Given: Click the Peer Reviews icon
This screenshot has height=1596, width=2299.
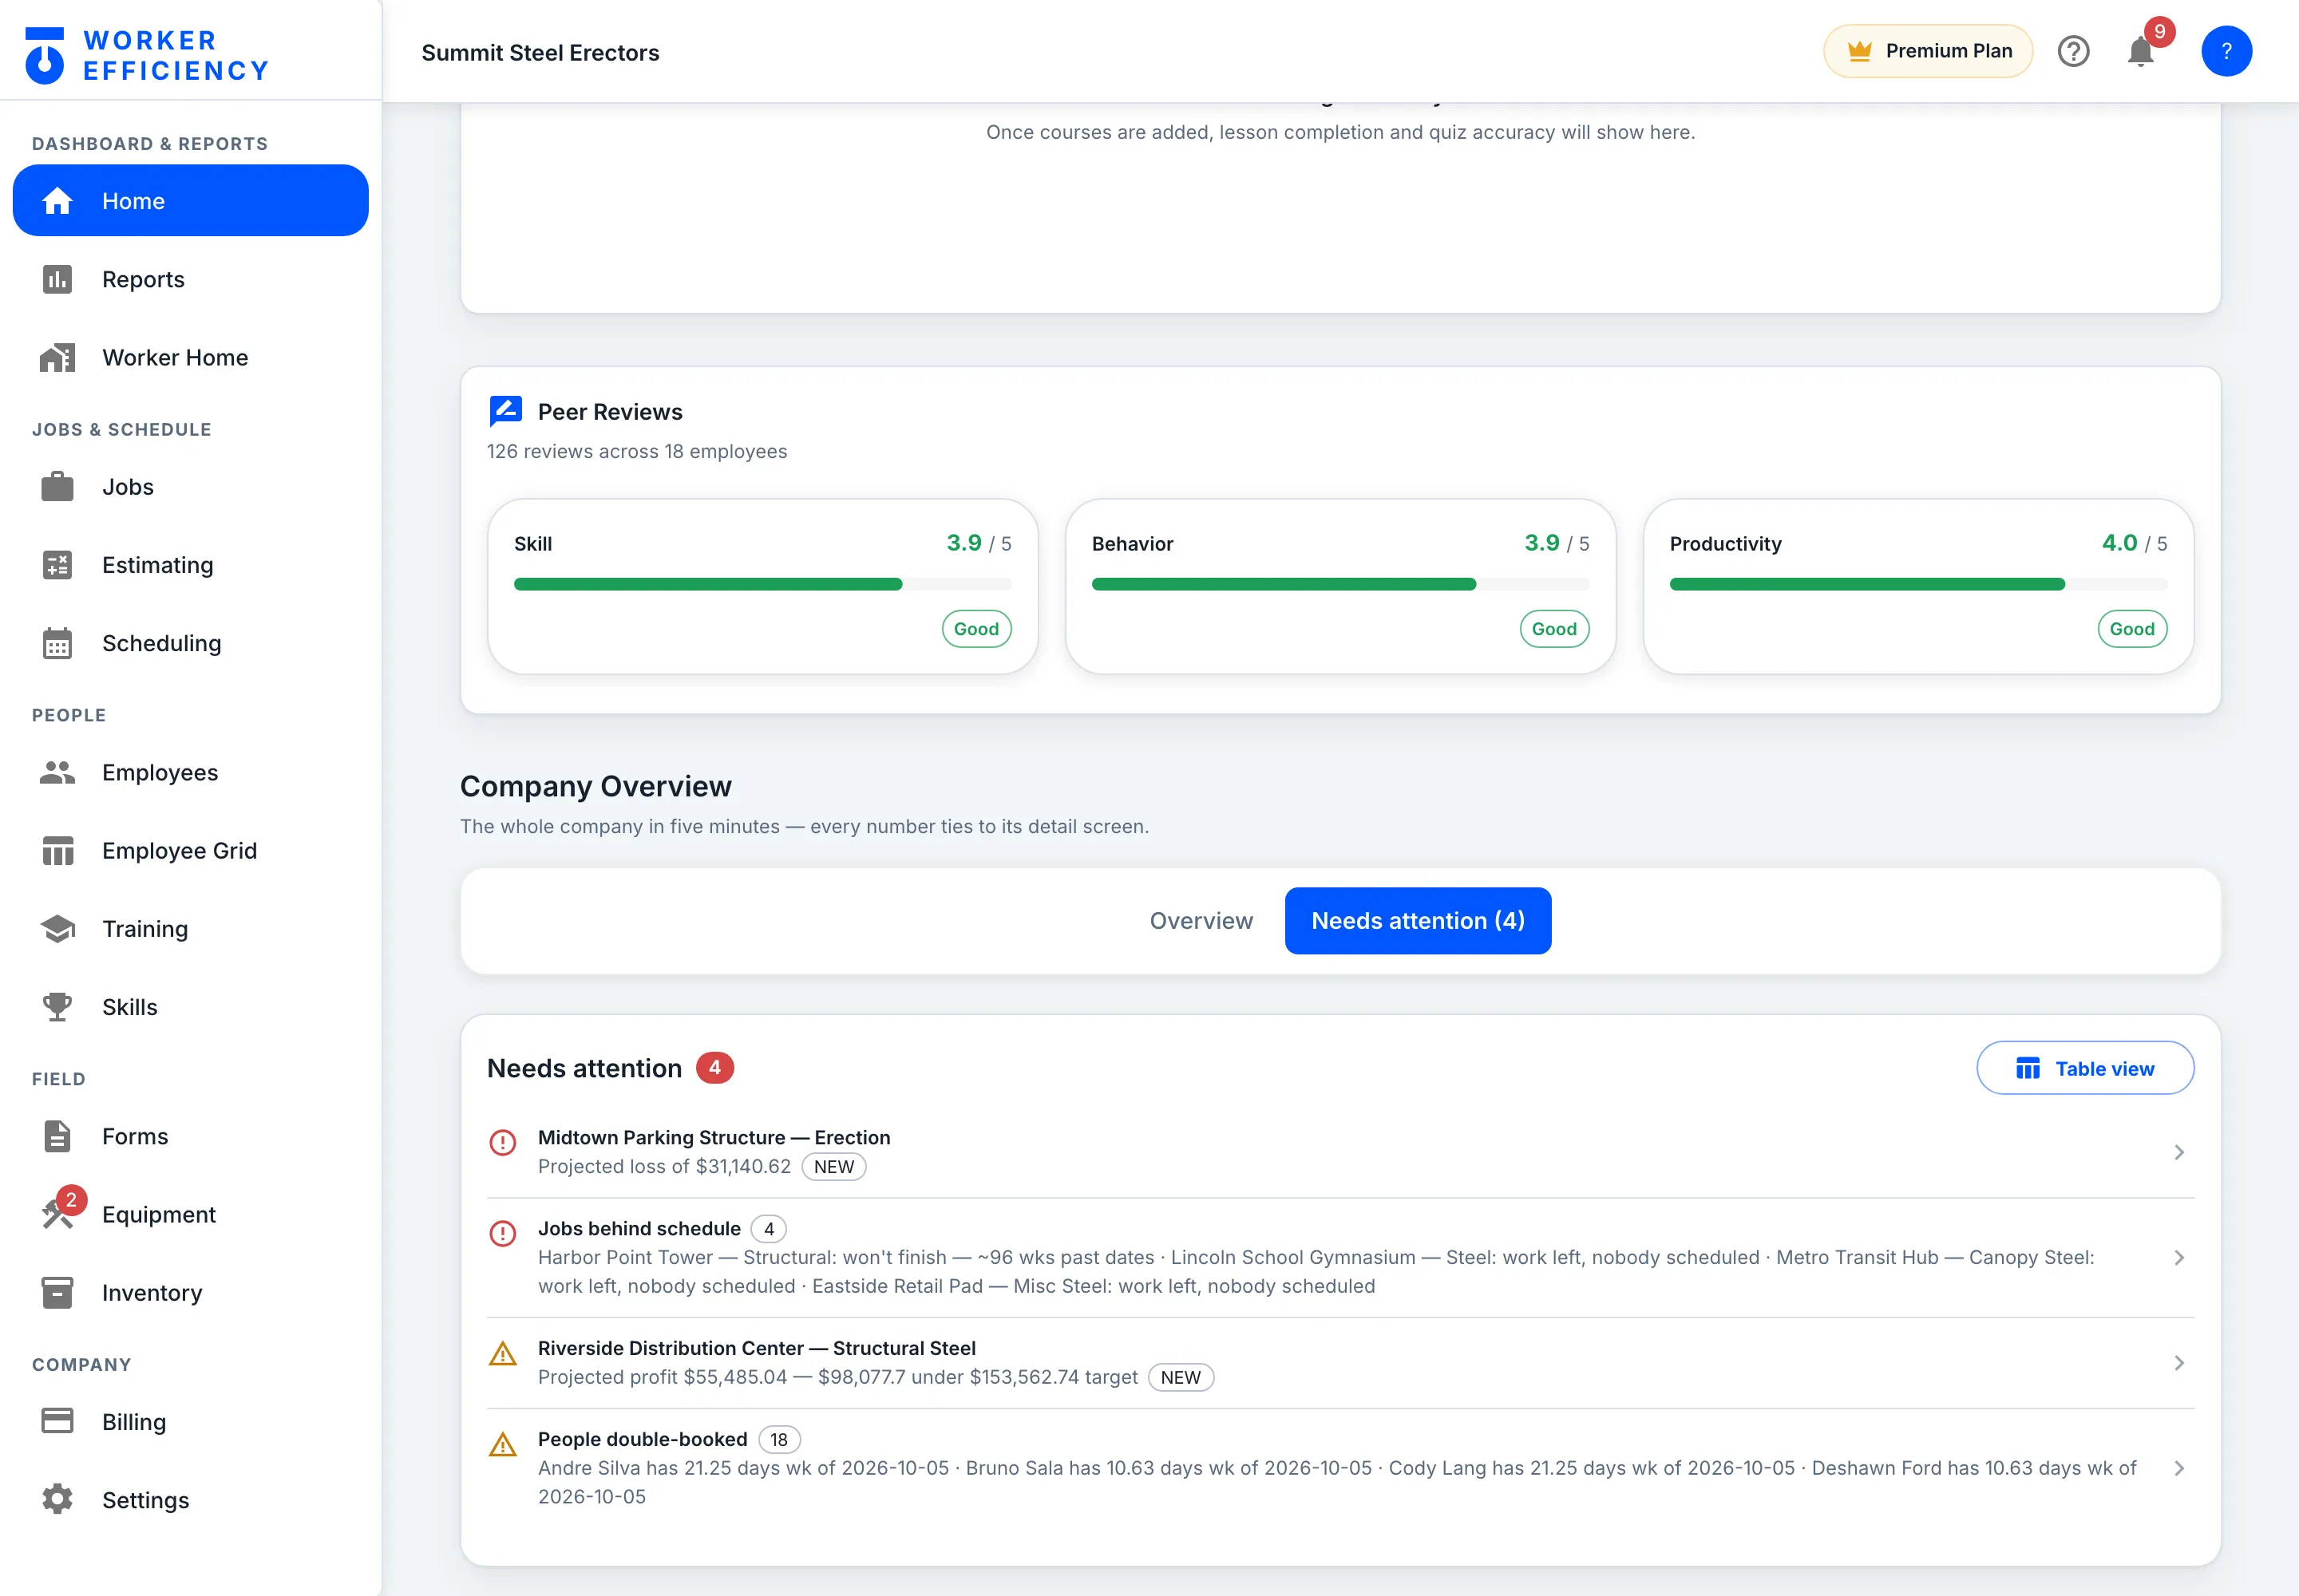Looking at the screenshot, I should click(x=505, y=411).
